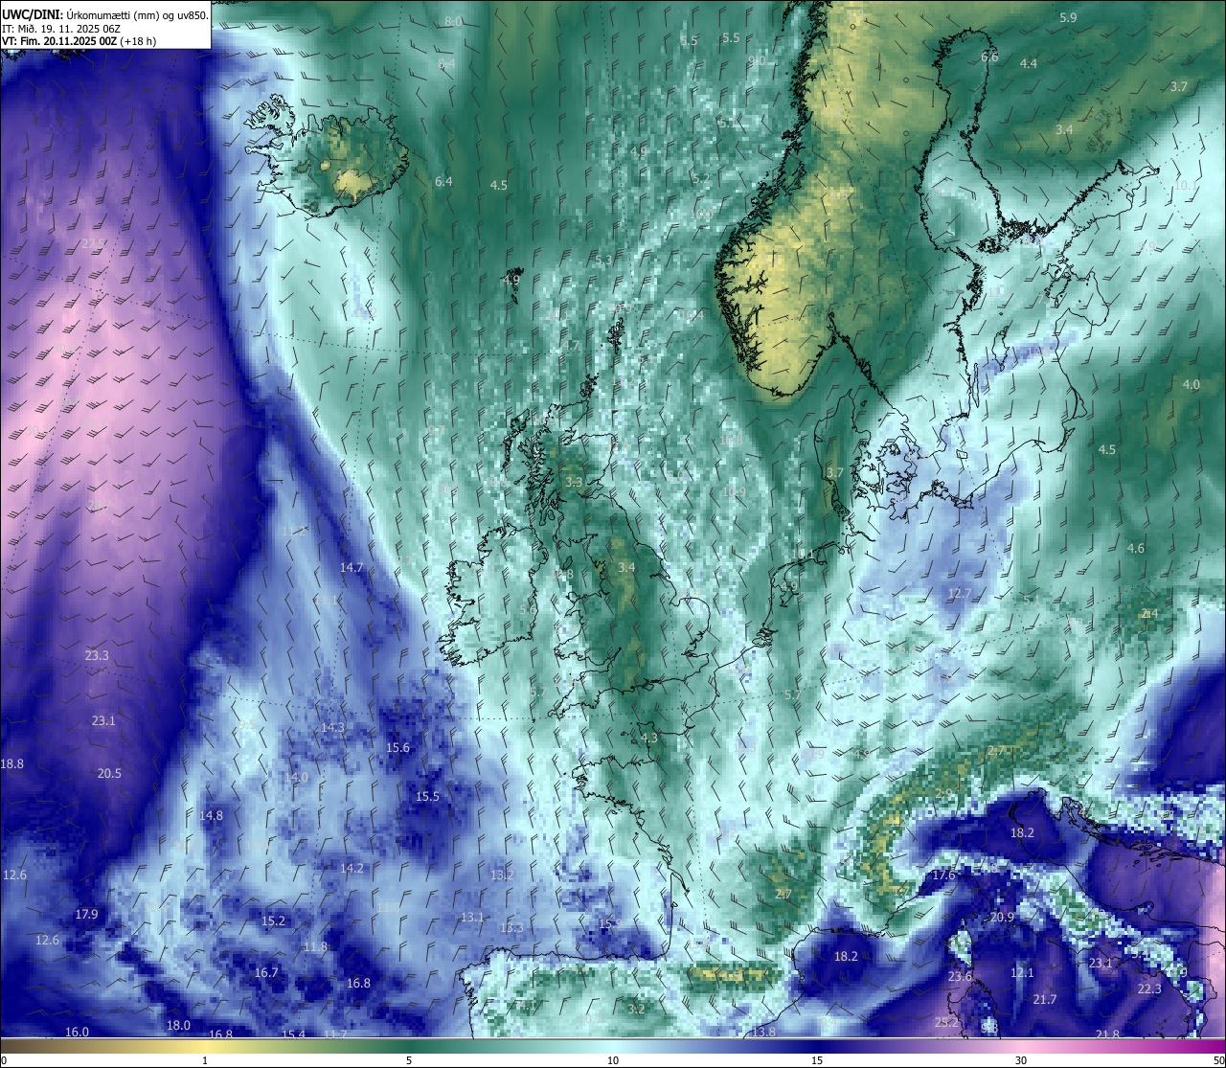Click the value 14.7 west of Ireland
The width and height of the screenshot is (1226, 1068).
352,567
